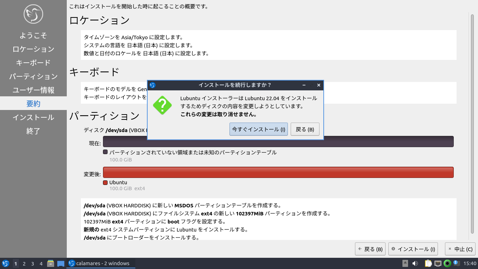Select the 要約 step in the sidebar
The width and height of the screenshot is (478, 269).
point(33,104)
